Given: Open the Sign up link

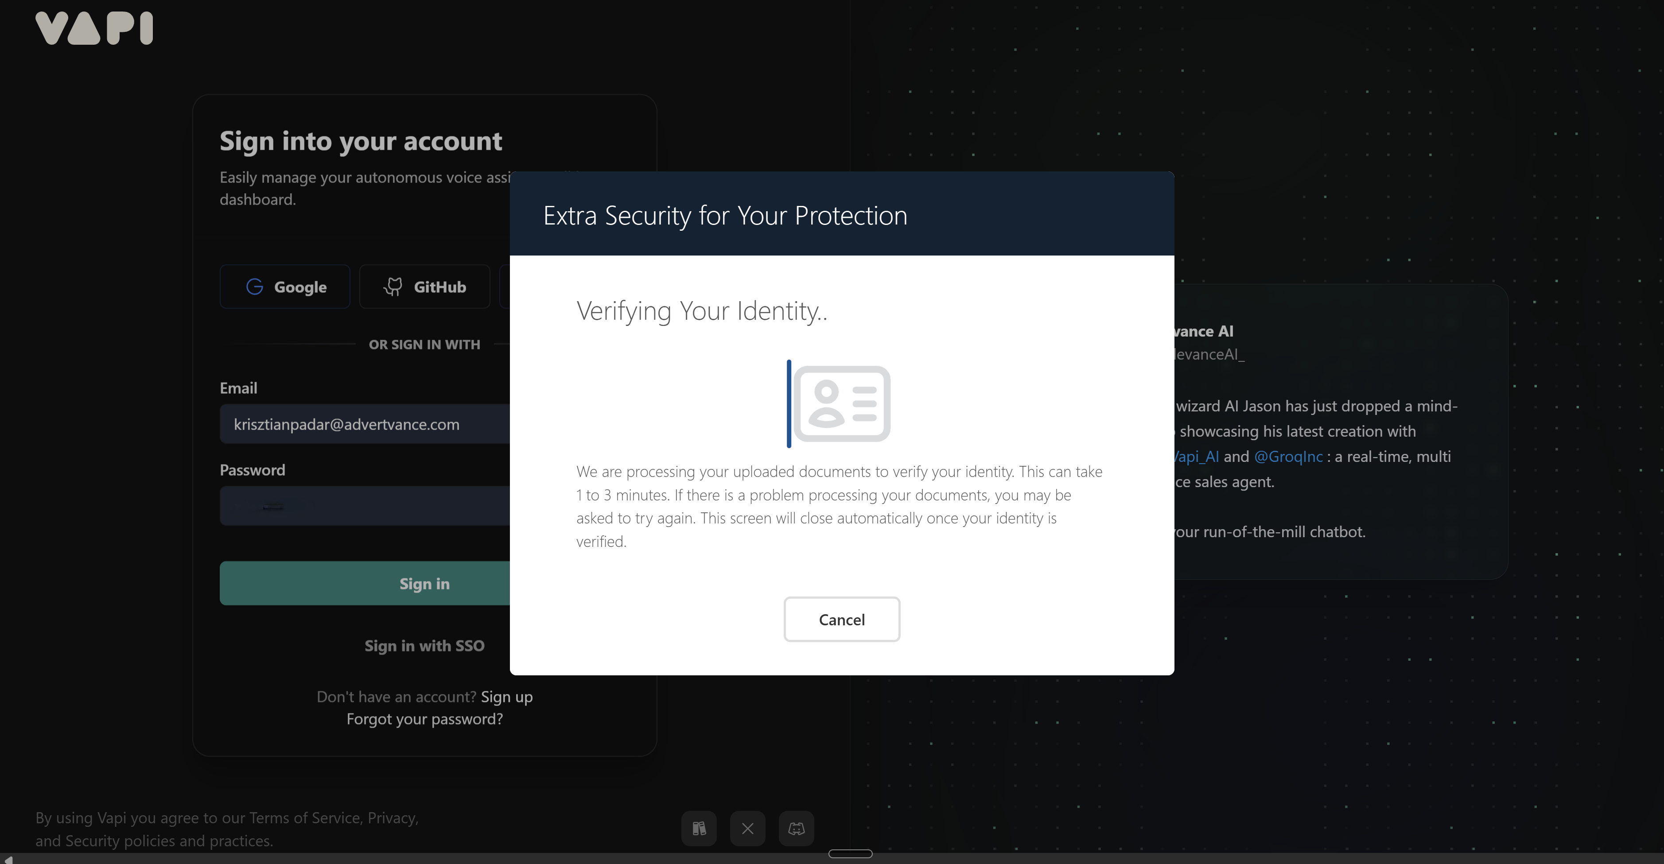Looking at the screenshot, I should [x=506, y=697].
